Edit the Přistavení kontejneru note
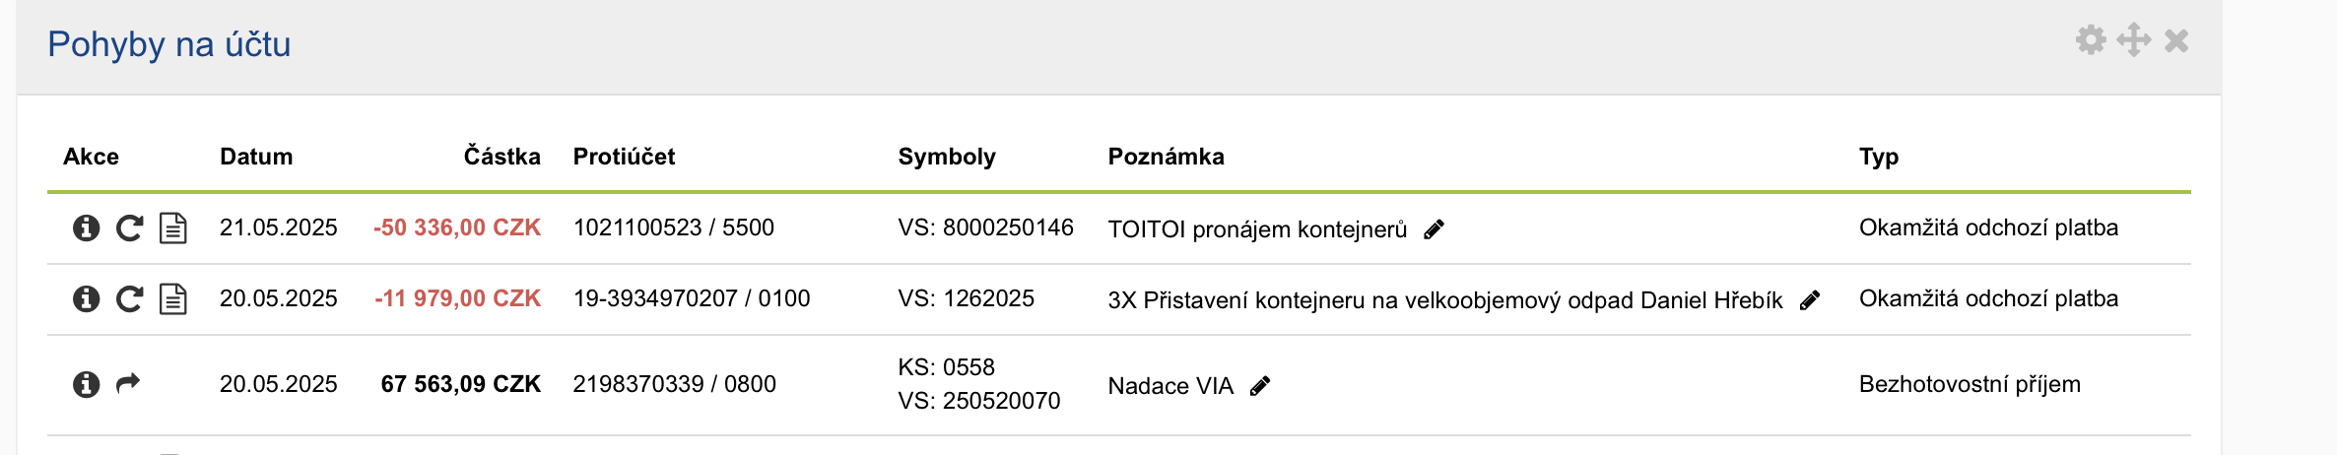 (1810, 300)
